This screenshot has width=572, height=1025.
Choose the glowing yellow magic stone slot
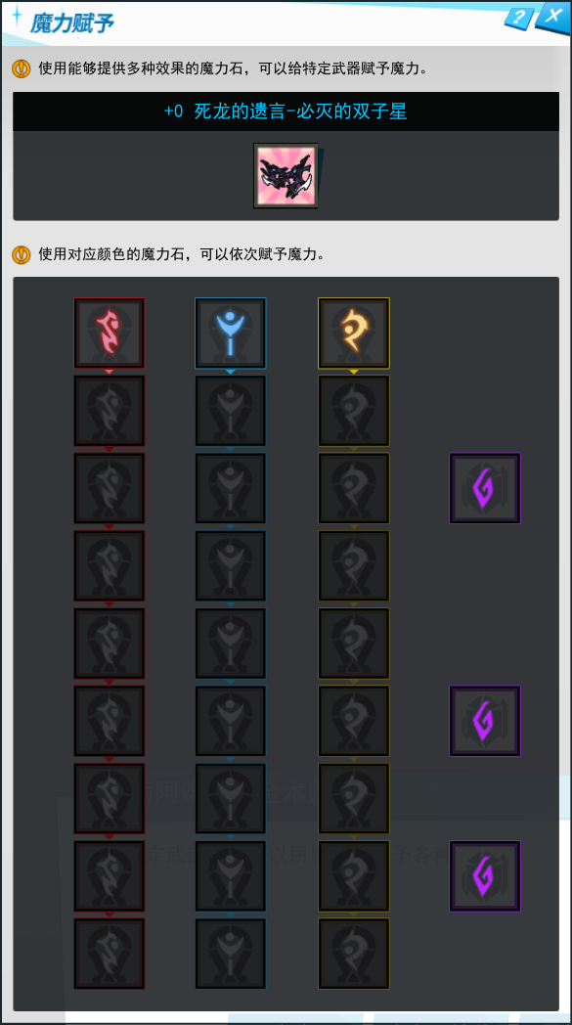(x=354, y=334)
